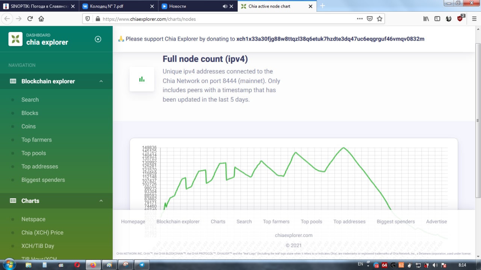Click the chiaexplorer.com footer link
The image size is (481, 270).
pos(293,235)
